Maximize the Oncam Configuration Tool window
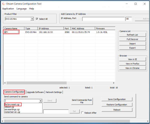The height and width of the screenshot is (124, 150). click(x=136, y=4)
